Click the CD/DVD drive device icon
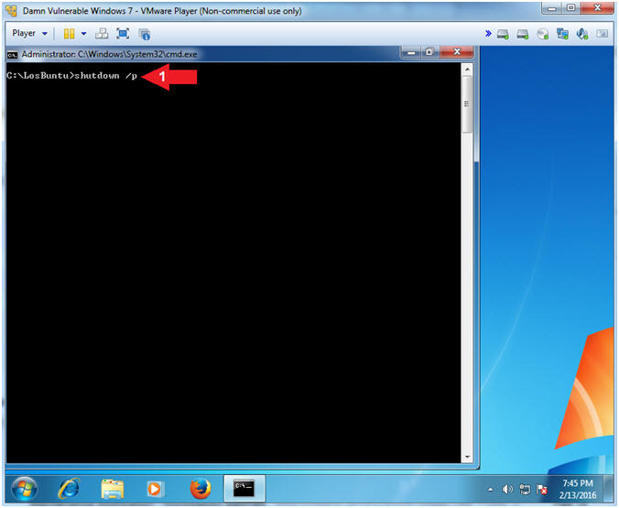Screen dimensions: 619x508 543,35
